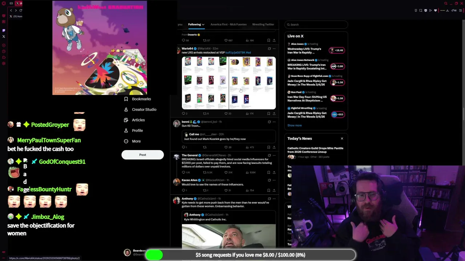Click PostedGroyper's name in chat overlay
Image resolution: width=465 pixels, height=261 pixels.
(x=50, y=125)
